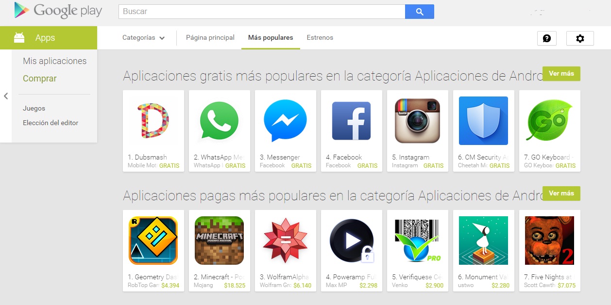Switch to the Página principal tab
The width and height of the screenshot is (611, 305).
[210, 37]
